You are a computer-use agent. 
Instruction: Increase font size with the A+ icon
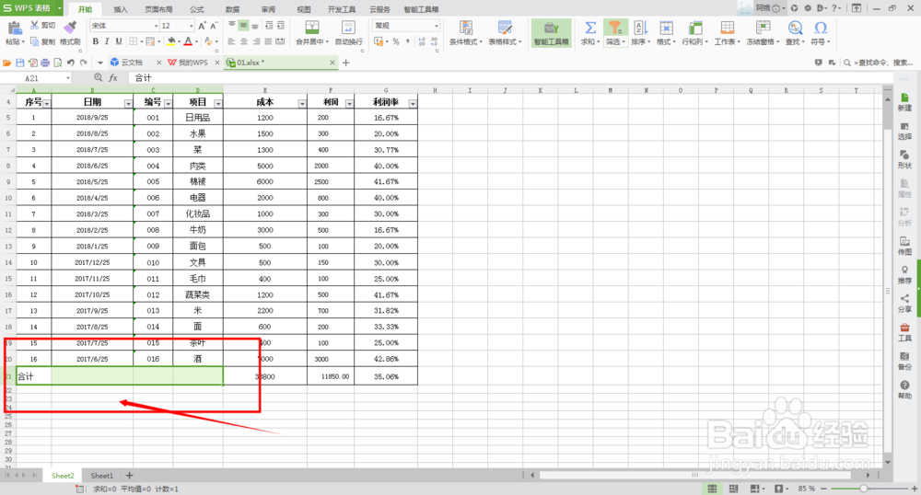coord(202,26)
